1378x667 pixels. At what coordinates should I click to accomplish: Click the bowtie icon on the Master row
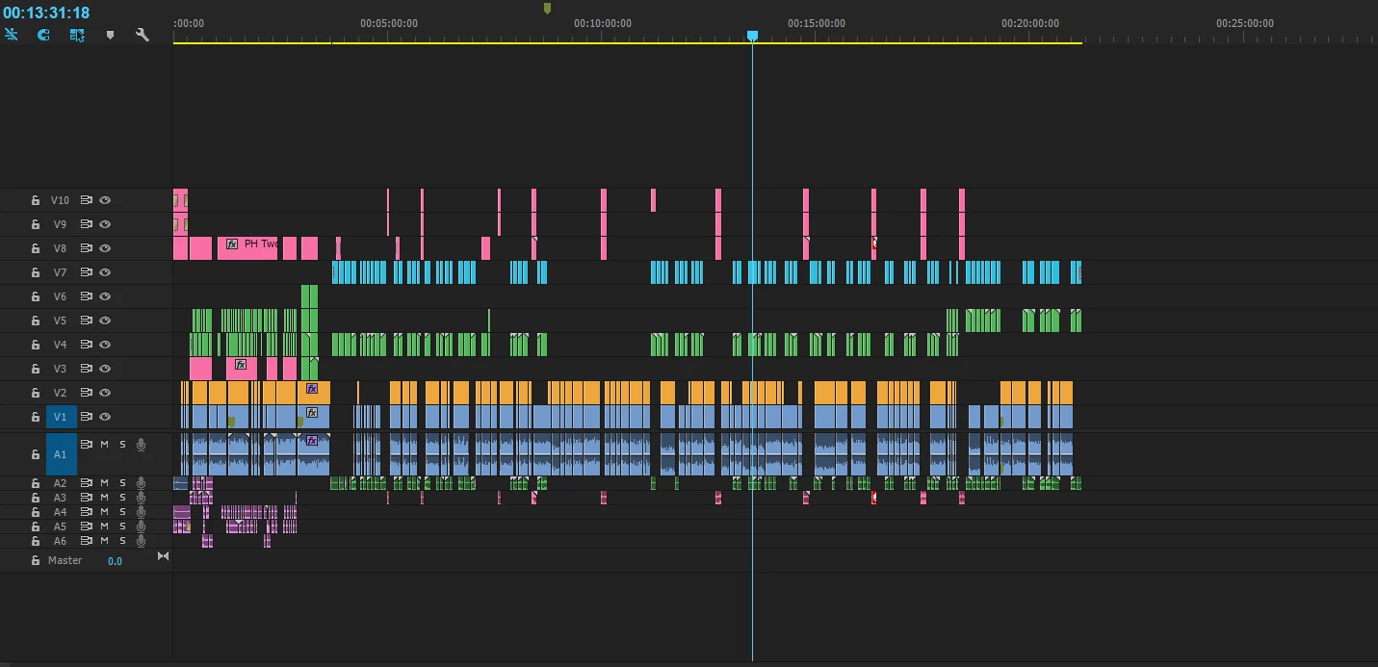(x=163, y=556)
